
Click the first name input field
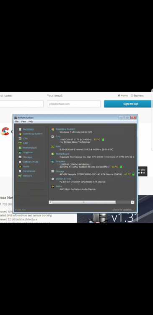[x=22, y=104]
